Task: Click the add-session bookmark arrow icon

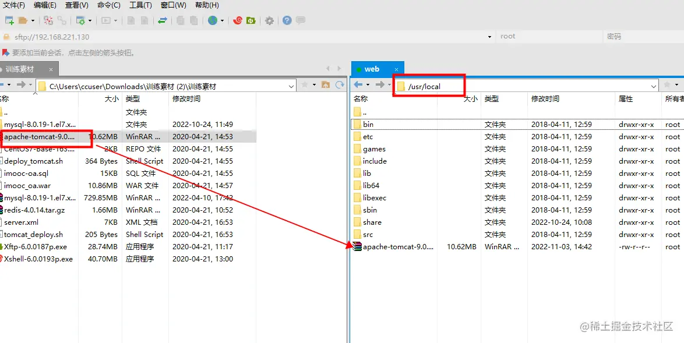Action: [x=5, y=53]
